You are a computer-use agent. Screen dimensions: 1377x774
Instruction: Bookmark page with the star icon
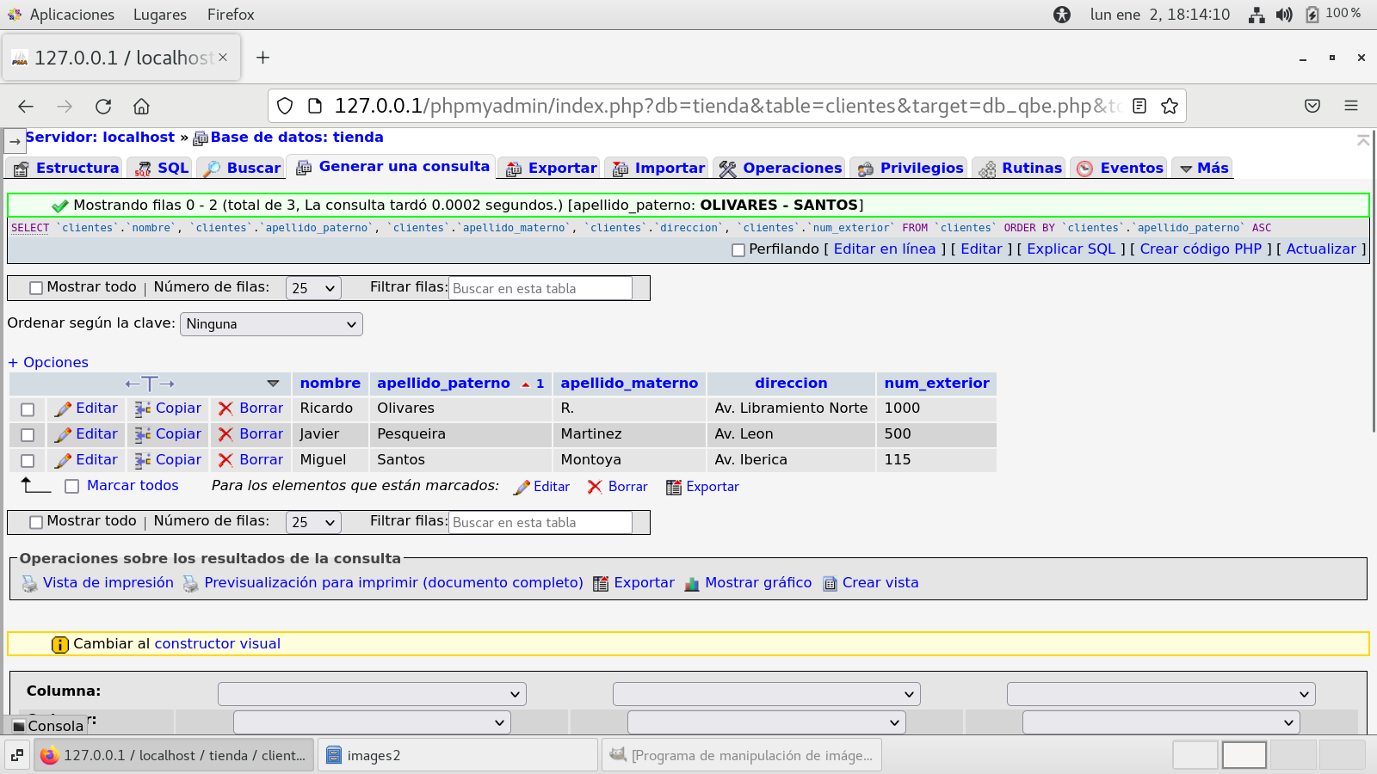pos(1169,106)
